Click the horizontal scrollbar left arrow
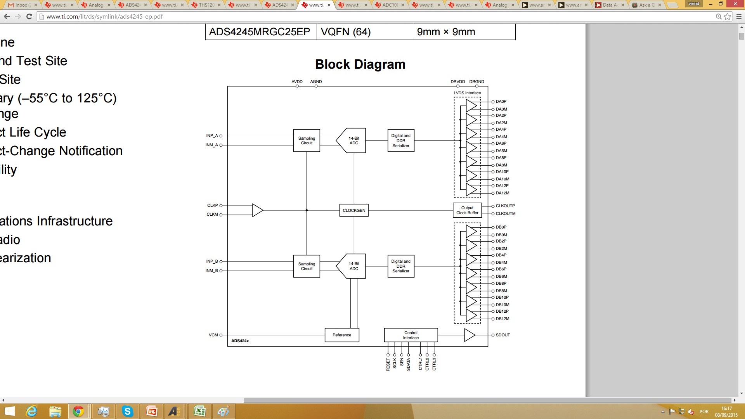Screen dimensions: 745x419 coord(3,400)
